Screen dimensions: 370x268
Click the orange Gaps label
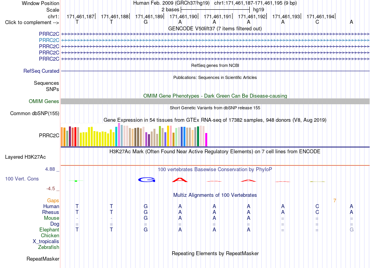pos(53,200)
